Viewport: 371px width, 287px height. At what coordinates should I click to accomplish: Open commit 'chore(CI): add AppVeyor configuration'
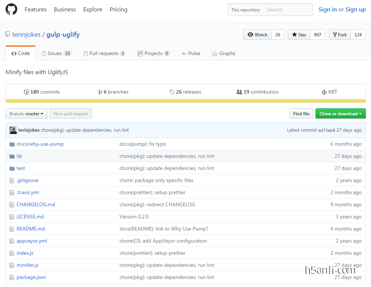tap(163, 241)
